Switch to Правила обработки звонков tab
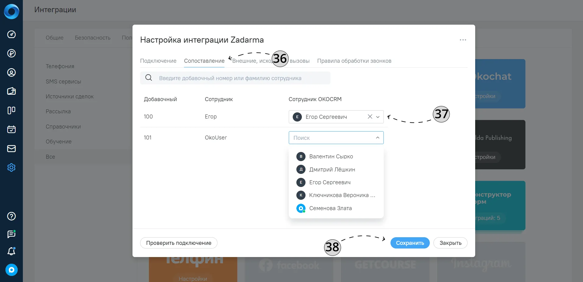583x282 pixels. (x=354, y=61)
